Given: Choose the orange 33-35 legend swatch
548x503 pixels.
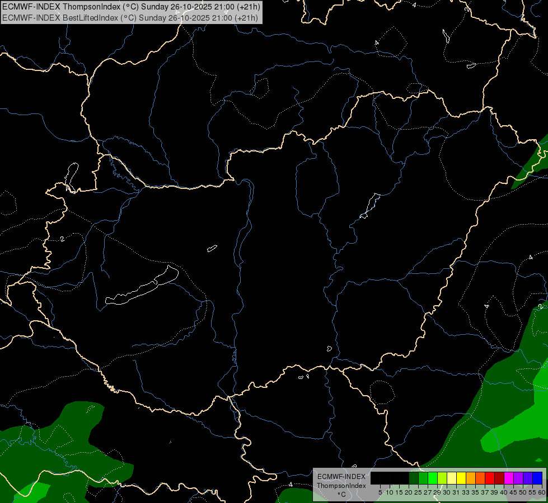Looking at the screenshot, I should click(471, 478).
